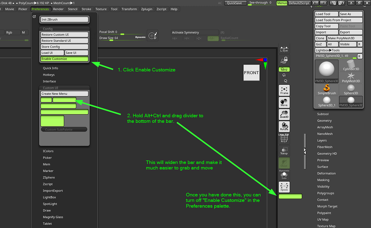Toggle PolyF wireframe display
The width and height of the screenshot is (371, 228).
(x=284, y=139)
